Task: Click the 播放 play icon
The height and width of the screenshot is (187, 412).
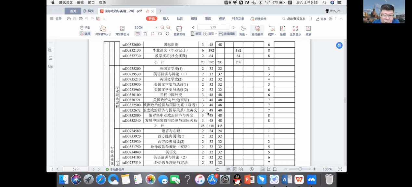Action: pyautogui.click(x=308, y=29)
